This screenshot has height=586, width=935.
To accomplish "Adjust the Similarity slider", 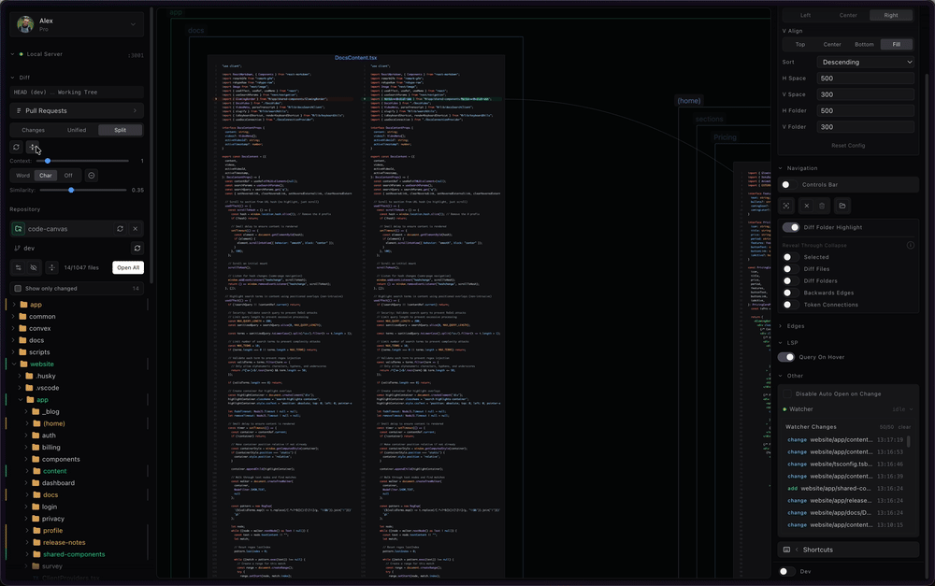I will [x=71, y=190].
